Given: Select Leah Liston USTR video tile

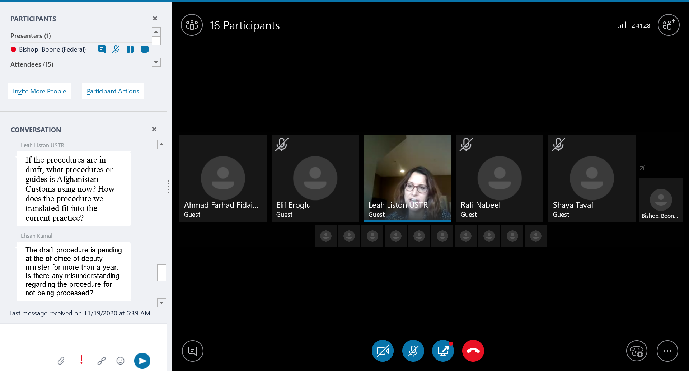Looking at the screenshot, I should (x=407, y=178).
